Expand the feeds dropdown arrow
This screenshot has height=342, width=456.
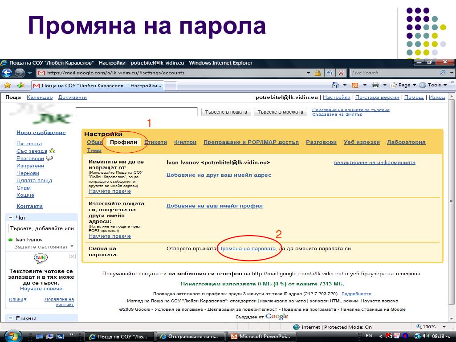point(365,85)
